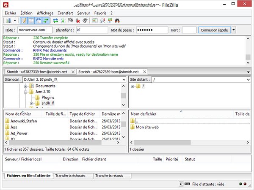
Task: Open the Transfert menu
Action: pyautogui.click(x=65, y=13)
